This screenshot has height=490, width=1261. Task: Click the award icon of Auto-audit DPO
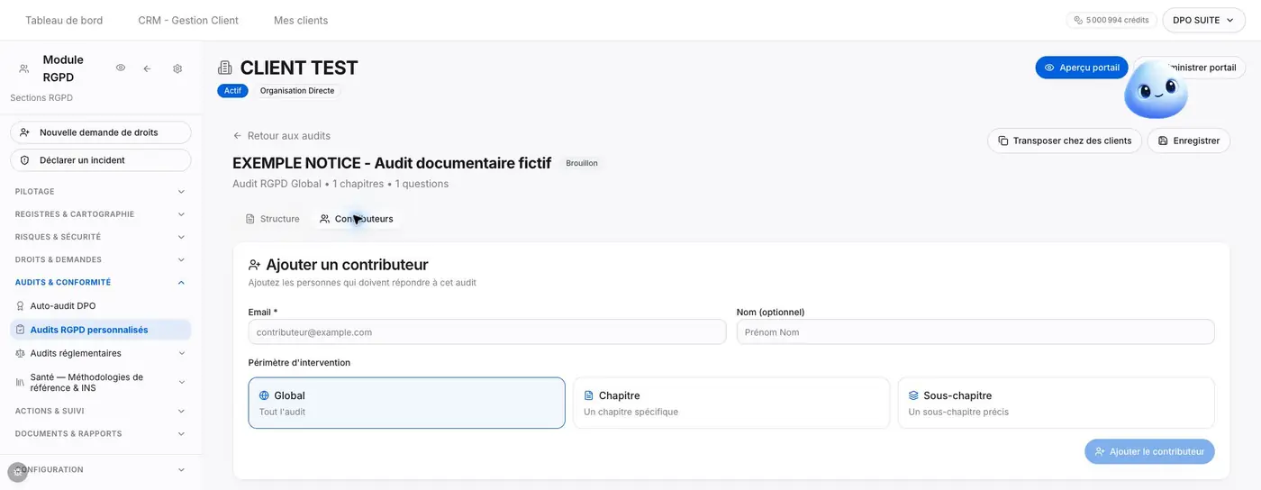pos(21,306)
